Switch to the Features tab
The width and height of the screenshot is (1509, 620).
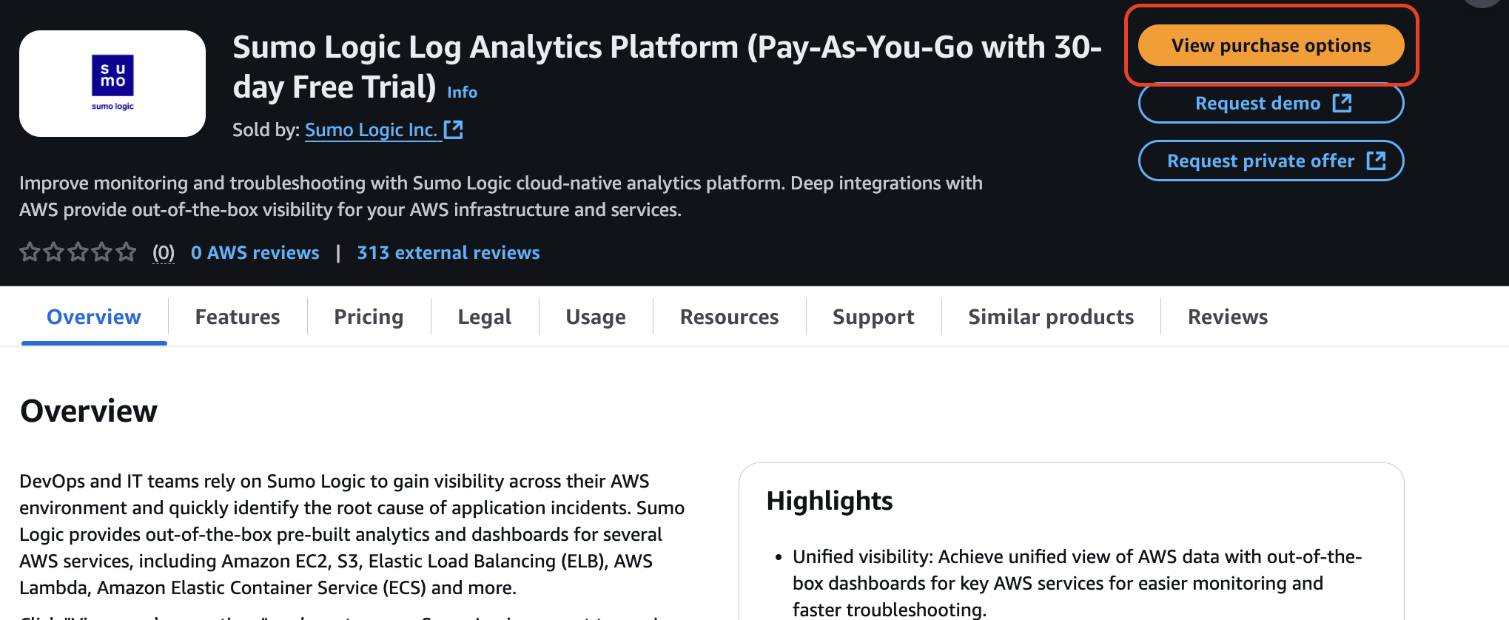238,317
